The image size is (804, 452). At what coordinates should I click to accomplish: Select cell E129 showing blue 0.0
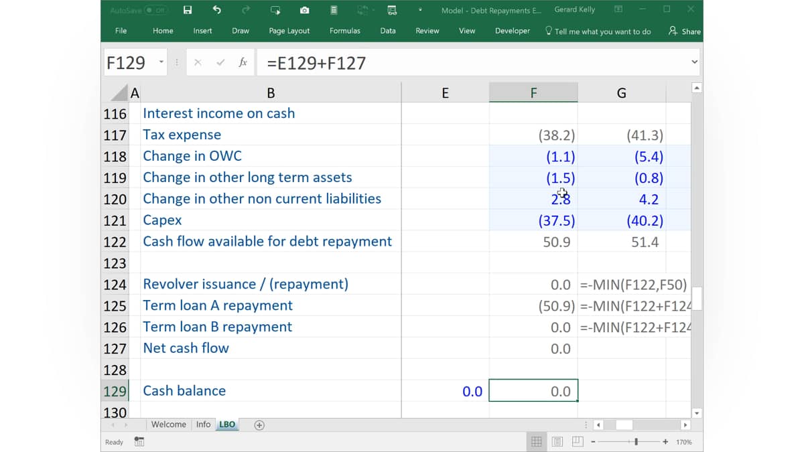(446, 391)
